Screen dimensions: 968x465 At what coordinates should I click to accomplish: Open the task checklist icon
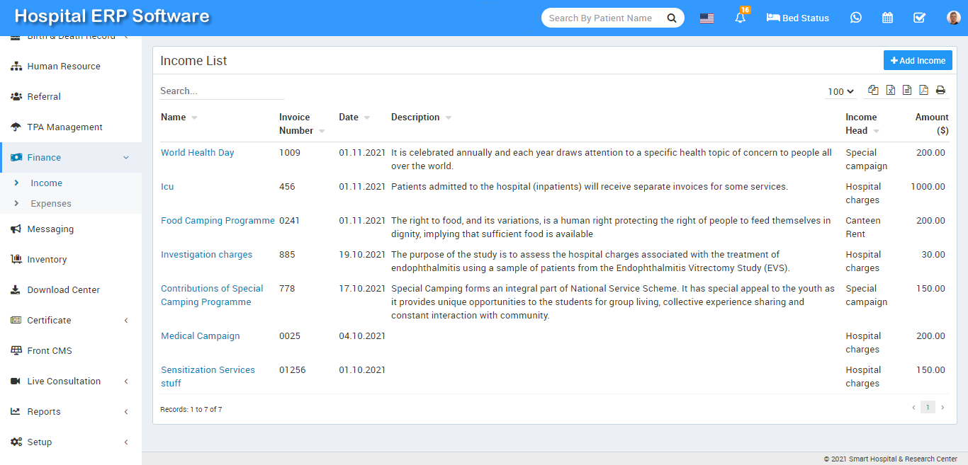click(919, 18)
